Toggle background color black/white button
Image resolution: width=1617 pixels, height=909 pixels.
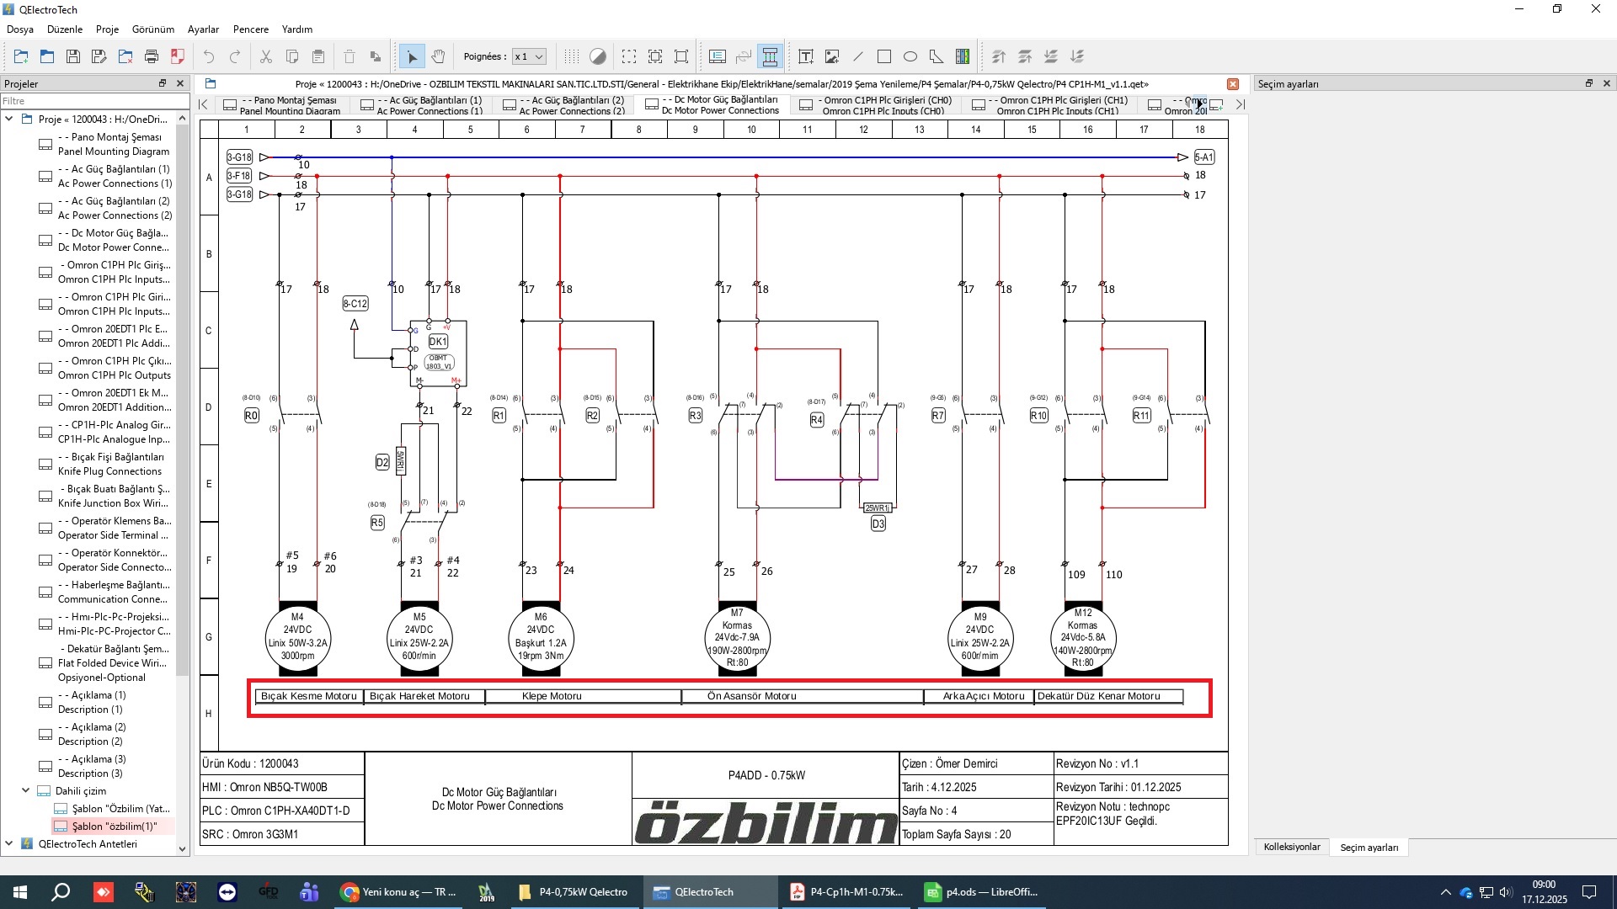[598, 56]
